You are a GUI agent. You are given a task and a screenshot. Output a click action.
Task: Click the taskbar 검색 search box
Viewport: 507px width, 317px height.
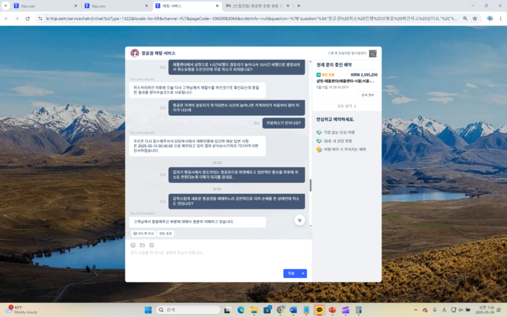coord(188,310)
